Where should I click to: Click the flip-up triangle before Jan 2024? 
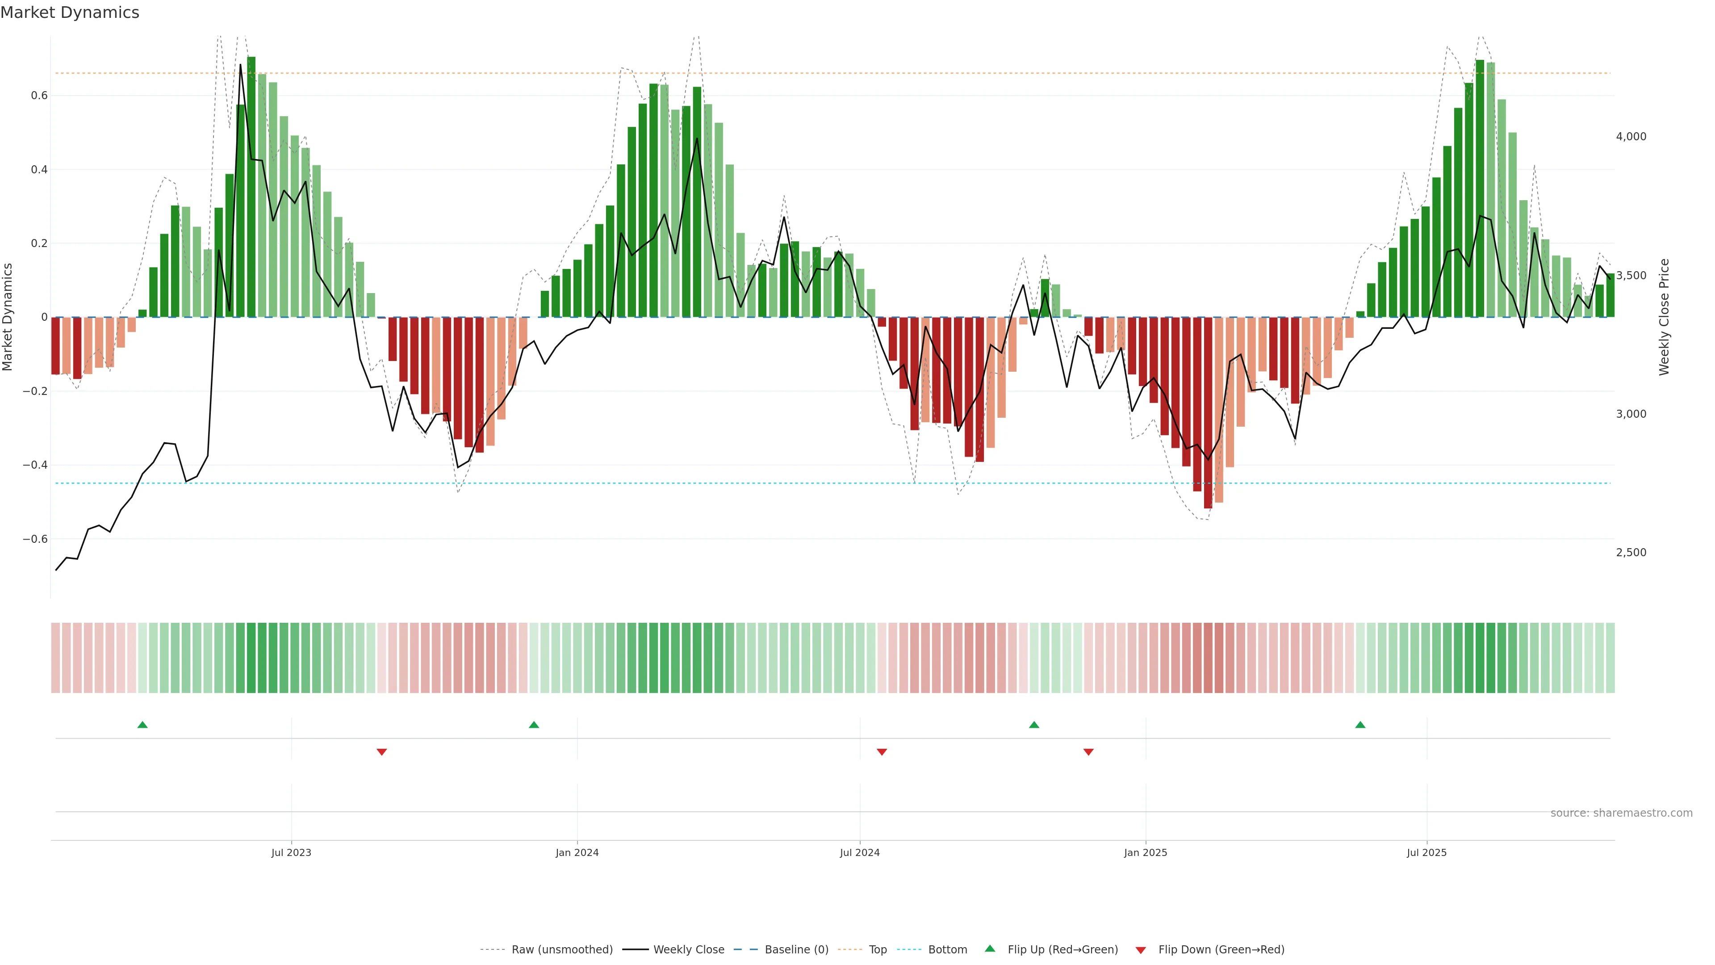tap(534, 725)
